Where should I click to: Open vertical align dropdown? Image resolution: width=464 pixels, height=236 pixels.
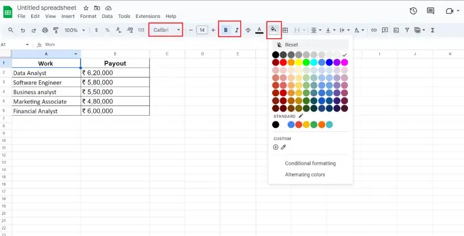point(330,30)
